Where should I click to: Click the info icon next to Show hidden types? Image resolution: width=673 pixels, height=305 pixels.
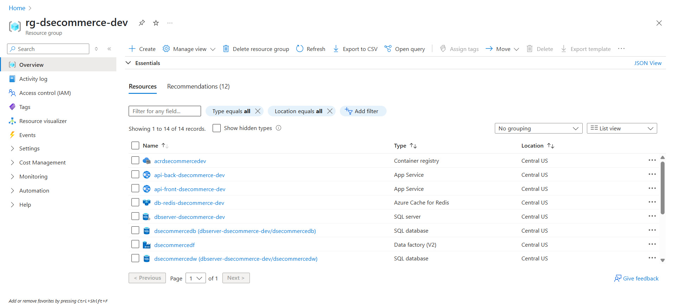point(279,128)
